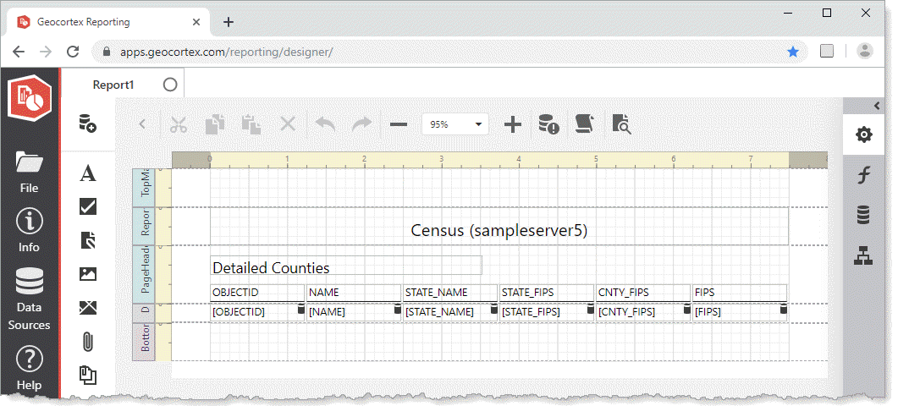Select the CNTY_FIPS header cell
The height and width of the screenshot is (406, 898).
tap(643, 293)
